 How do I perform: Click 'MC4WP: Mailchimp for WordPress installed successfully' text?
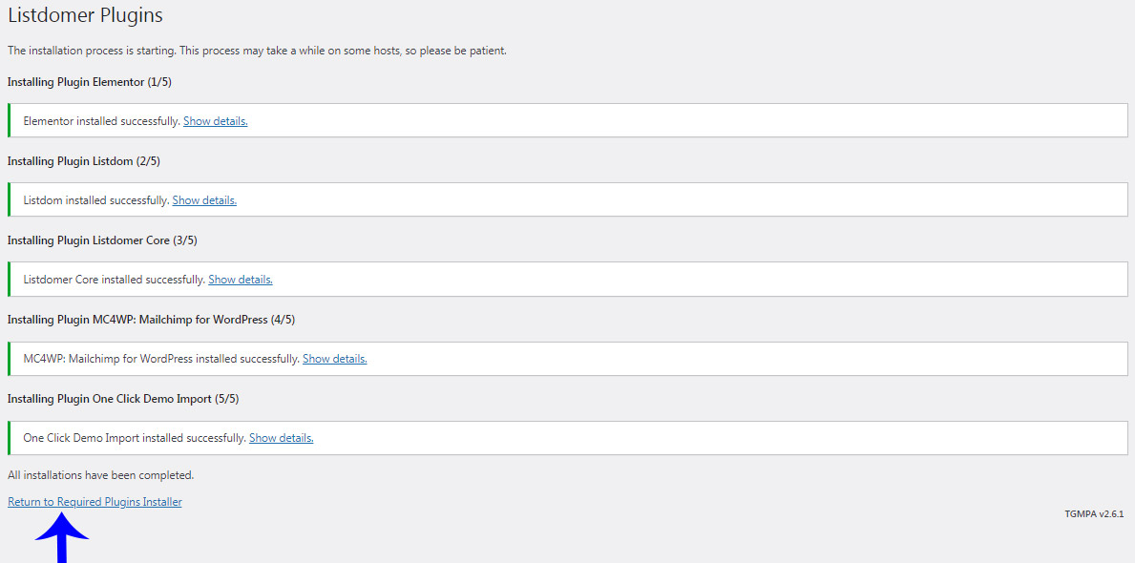pyautogui.click(x=160, y=359)
